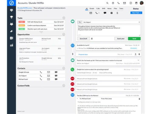The height and width of the screenshot is (114, 152).
Task: Click the Save Draft button
Action: tap(83, 39)
